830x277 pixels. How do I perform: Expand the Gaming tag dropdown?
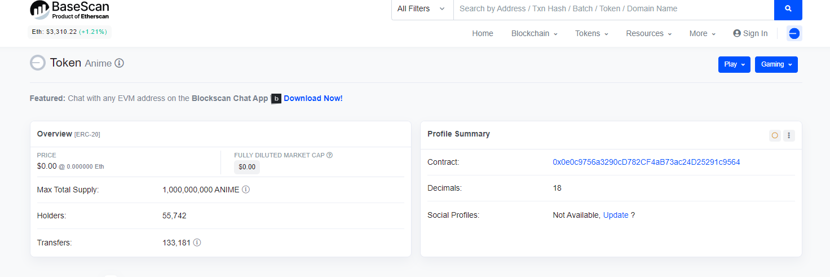coord(776,64)
